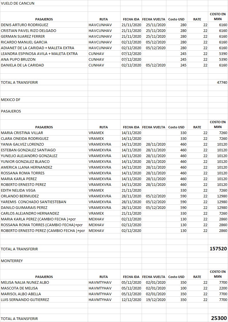Click the ANA PUPO BRUZON cell
The height and width of the screenshot is (322, 228).
[44, 59]
